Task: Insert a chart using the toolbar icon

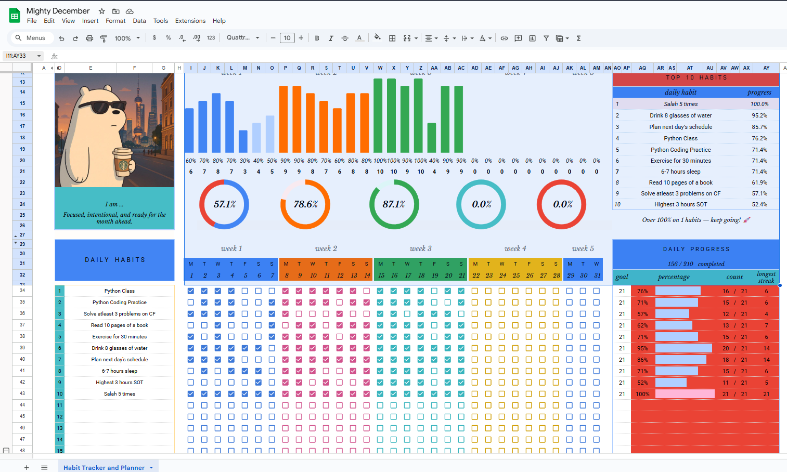Action: tap(532, 38)
